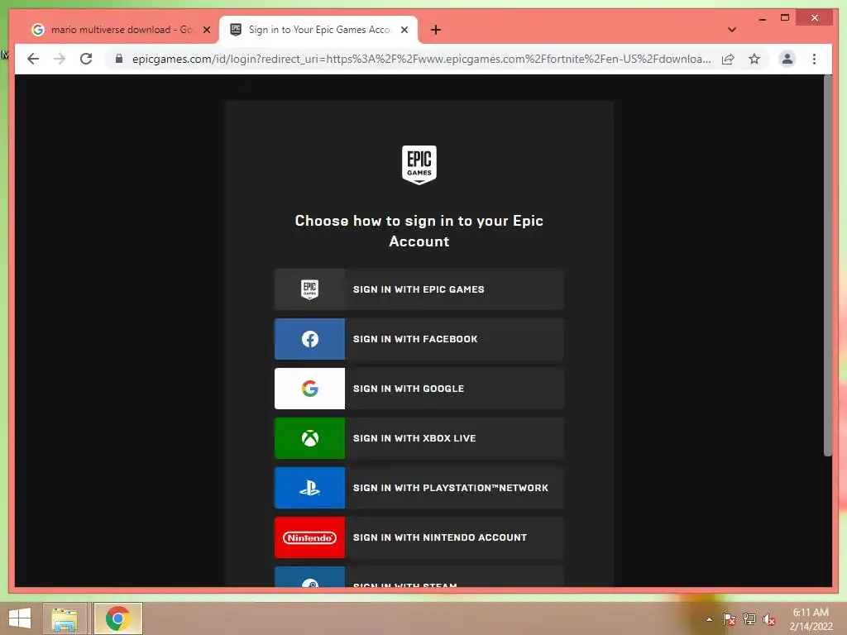Screen dimensions: 847x635
Task: Open network status tray icon
Action: [x=749, y=619]
